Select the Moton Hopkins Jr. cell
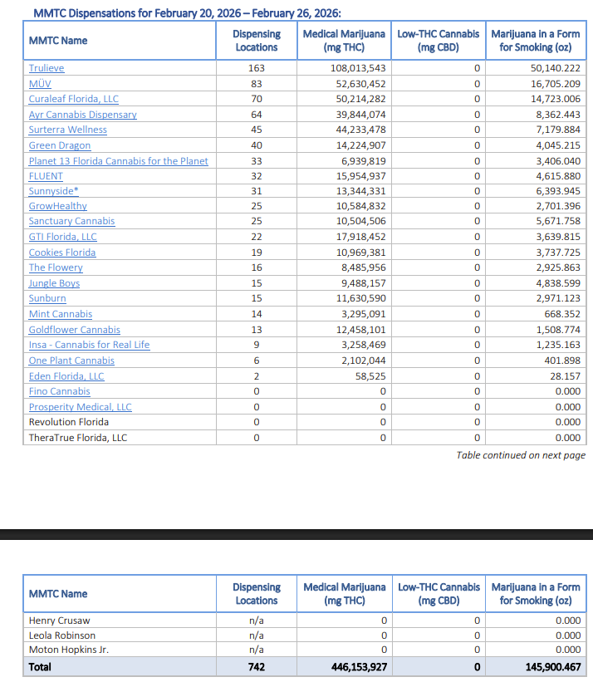The height and width of the screenshot is (682, 593). [x=69, y=650]
